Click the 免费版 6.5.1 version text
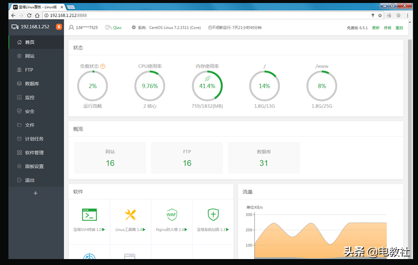The height and width of the screenshot is (265, 418). [357, 28]
